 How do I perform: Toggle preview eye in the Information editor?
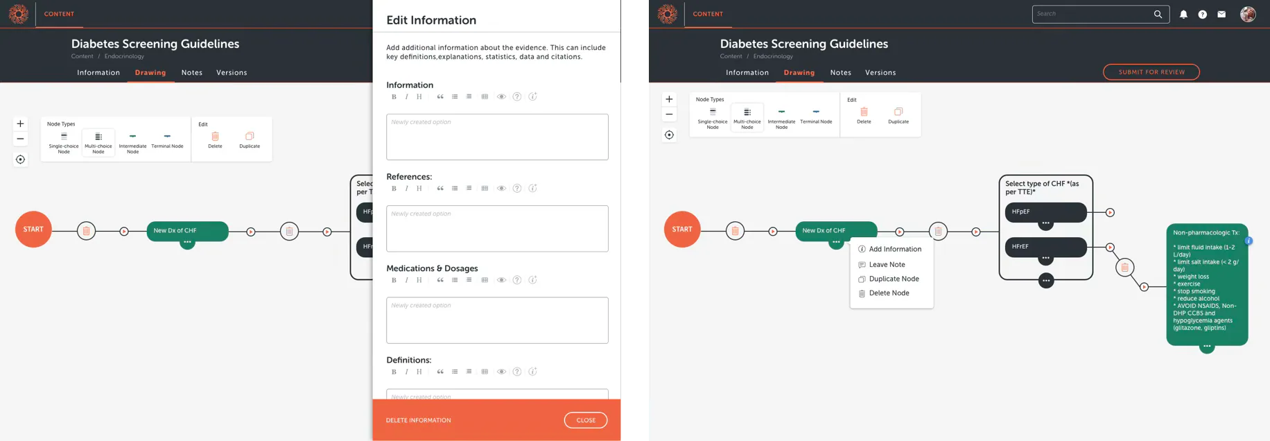(x=501, y=97)
